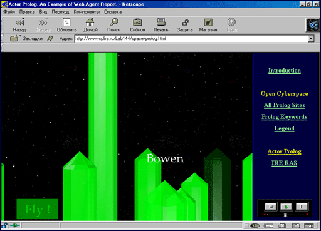Click the media player seek slider handle

[x=285, y=215]
